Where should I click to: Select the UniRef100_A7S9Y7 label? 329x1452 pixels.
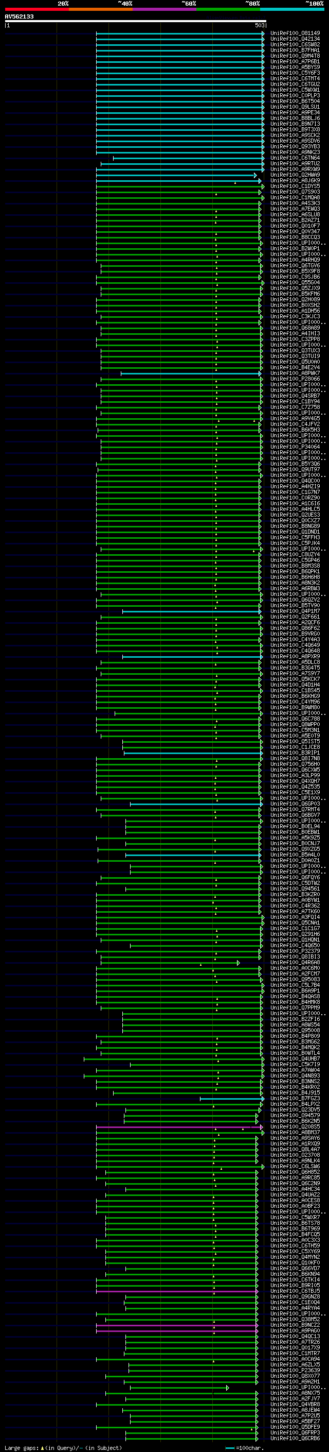pyautogui.click(x=295, y=673)
